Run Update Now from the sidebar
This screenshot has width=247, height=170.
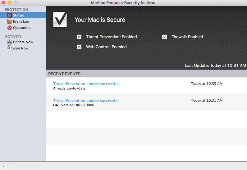pyautogui.click(x=23, y=42)
